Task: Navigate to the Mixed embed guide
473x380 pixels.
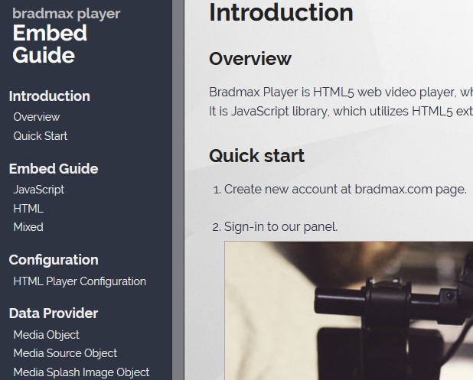Action: 28,227
